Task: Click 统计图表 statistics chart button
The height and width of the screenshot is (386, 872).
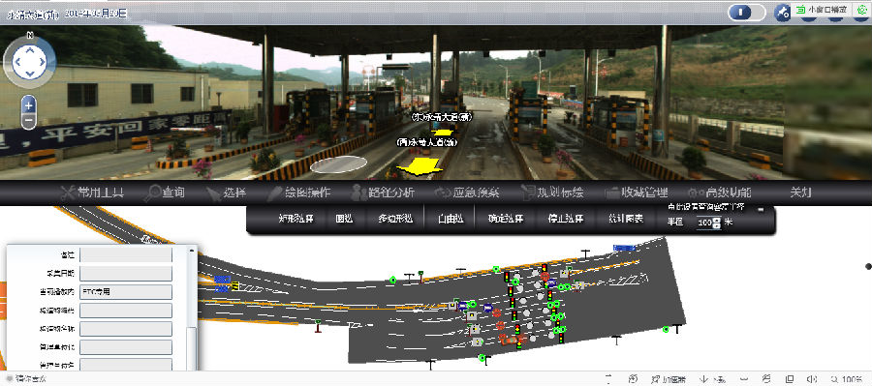Action: pyautogui.click(x=627, y=219)
